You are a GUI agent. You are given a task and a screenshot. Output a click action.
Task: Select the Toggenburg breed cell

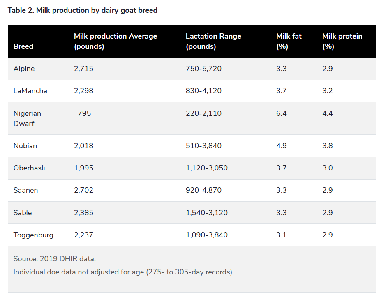[33, 235]
